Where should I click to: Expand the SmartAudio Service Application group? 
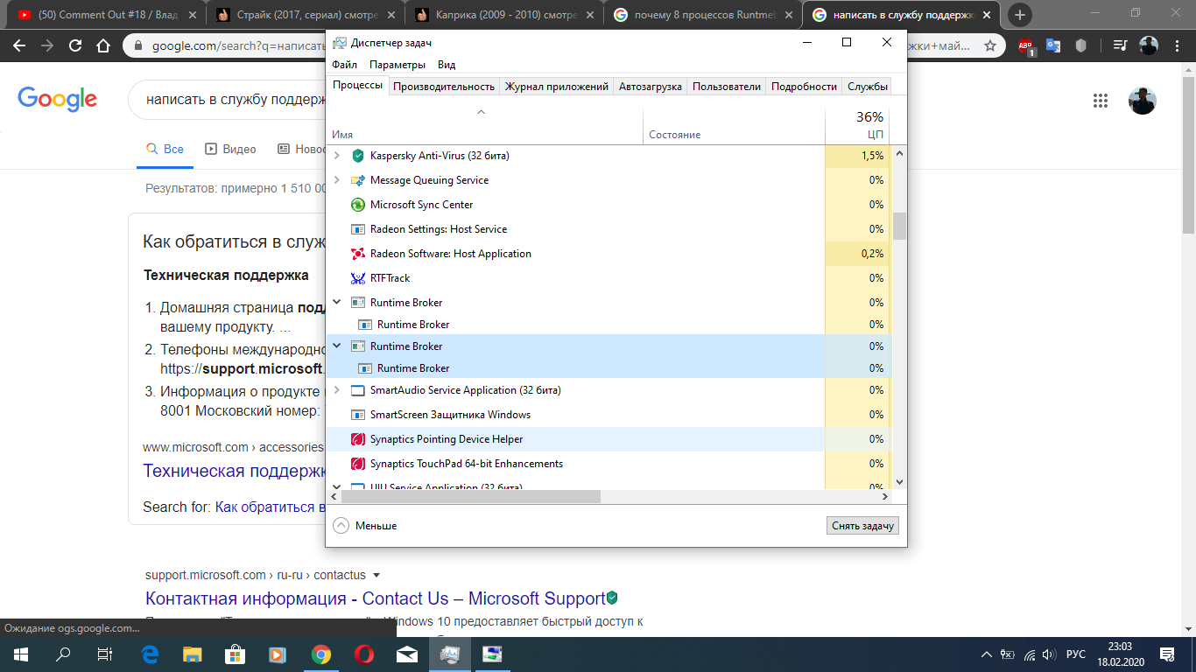point(337,390)
